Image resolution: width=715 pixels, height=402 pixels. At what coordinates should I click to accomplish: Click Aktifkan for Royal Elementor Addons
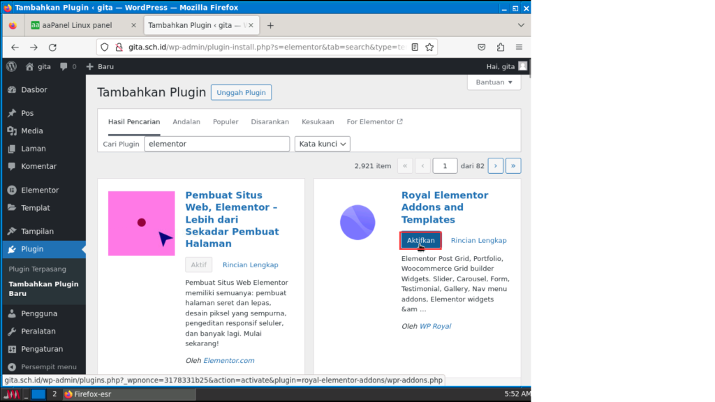(x=420, y=240)
